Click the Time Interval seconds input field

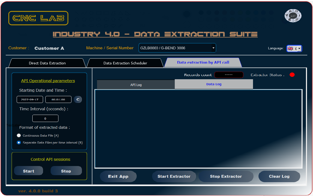tap(45, 119)
